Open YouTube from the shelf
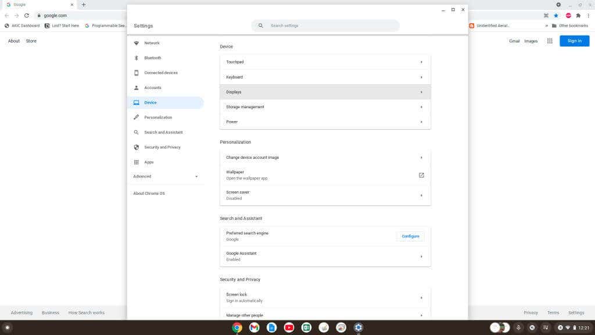This screenshot has height=335, width=595. [x=289, y=327]
